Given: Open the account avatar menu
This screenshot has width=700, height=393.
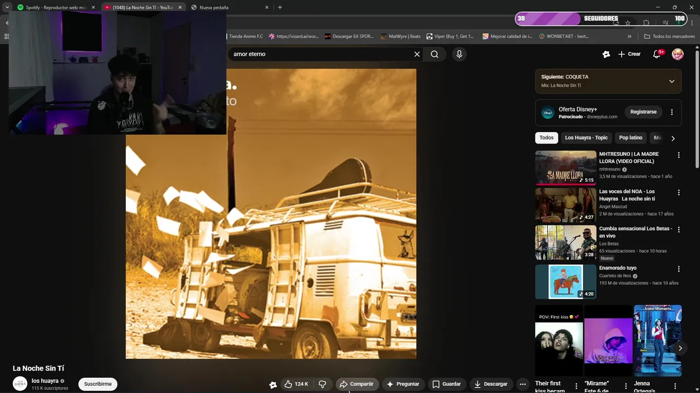Looking at the screenshot, I should [x=678, y=54].
